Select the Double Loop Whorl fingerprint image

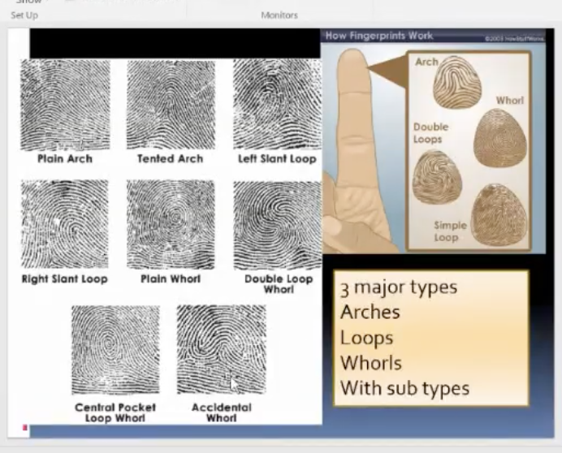[x=277, y=226]
